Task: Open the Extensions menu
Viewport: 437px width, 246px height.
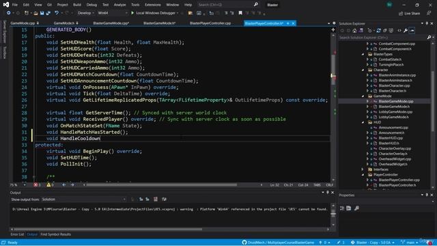Action: pyautogui.click(x=152, y=5)
